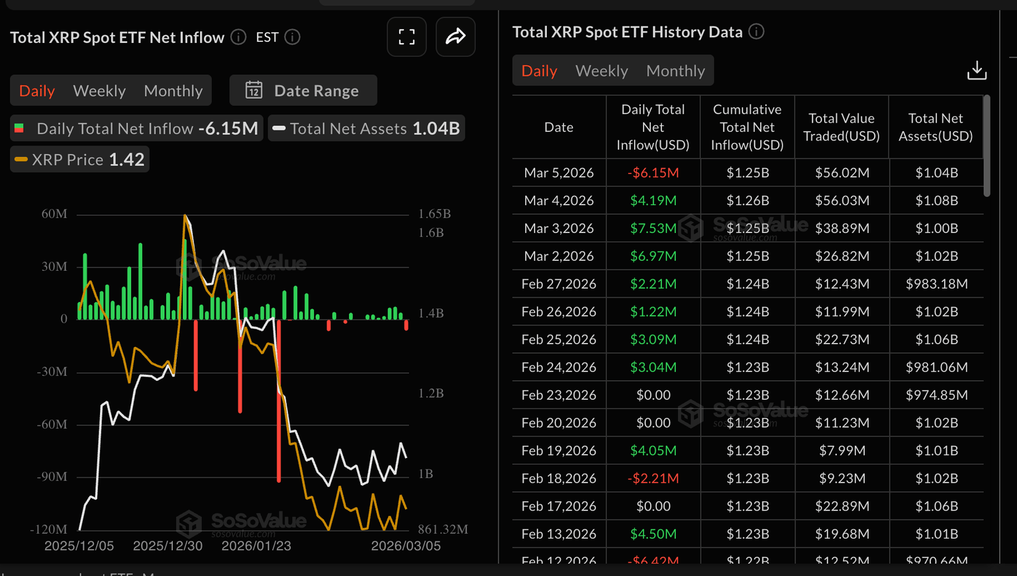Open the Date Range picker

(x=303, y=90)
